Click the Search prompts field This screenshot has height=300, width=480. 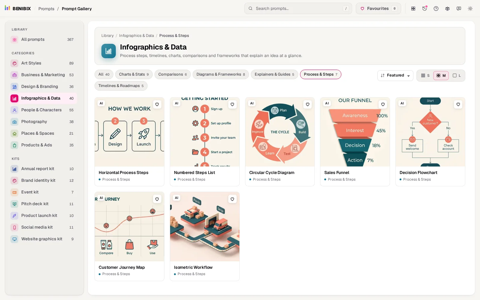tap(298, 8)
